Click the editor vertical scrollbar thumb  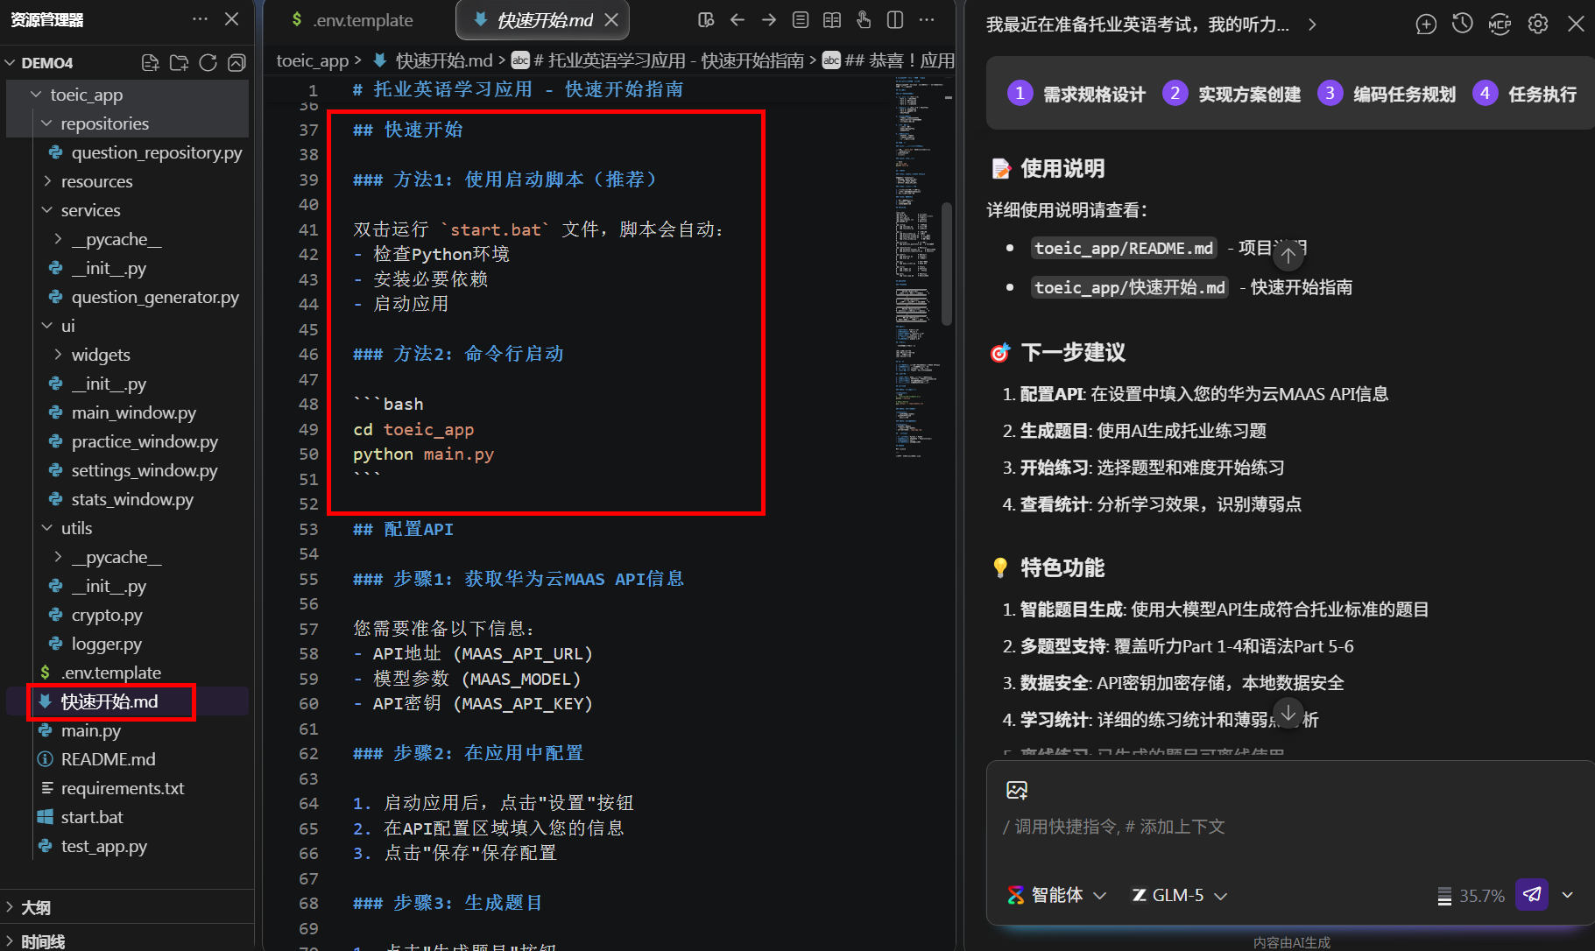pos(946,264)
